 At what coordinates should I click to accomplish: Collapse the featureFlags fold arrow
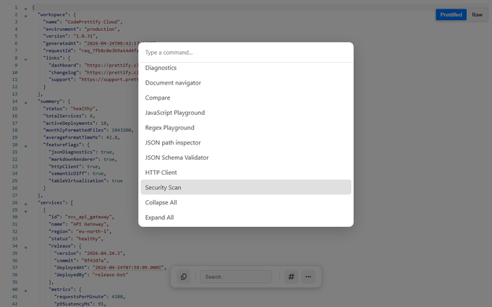26,146
